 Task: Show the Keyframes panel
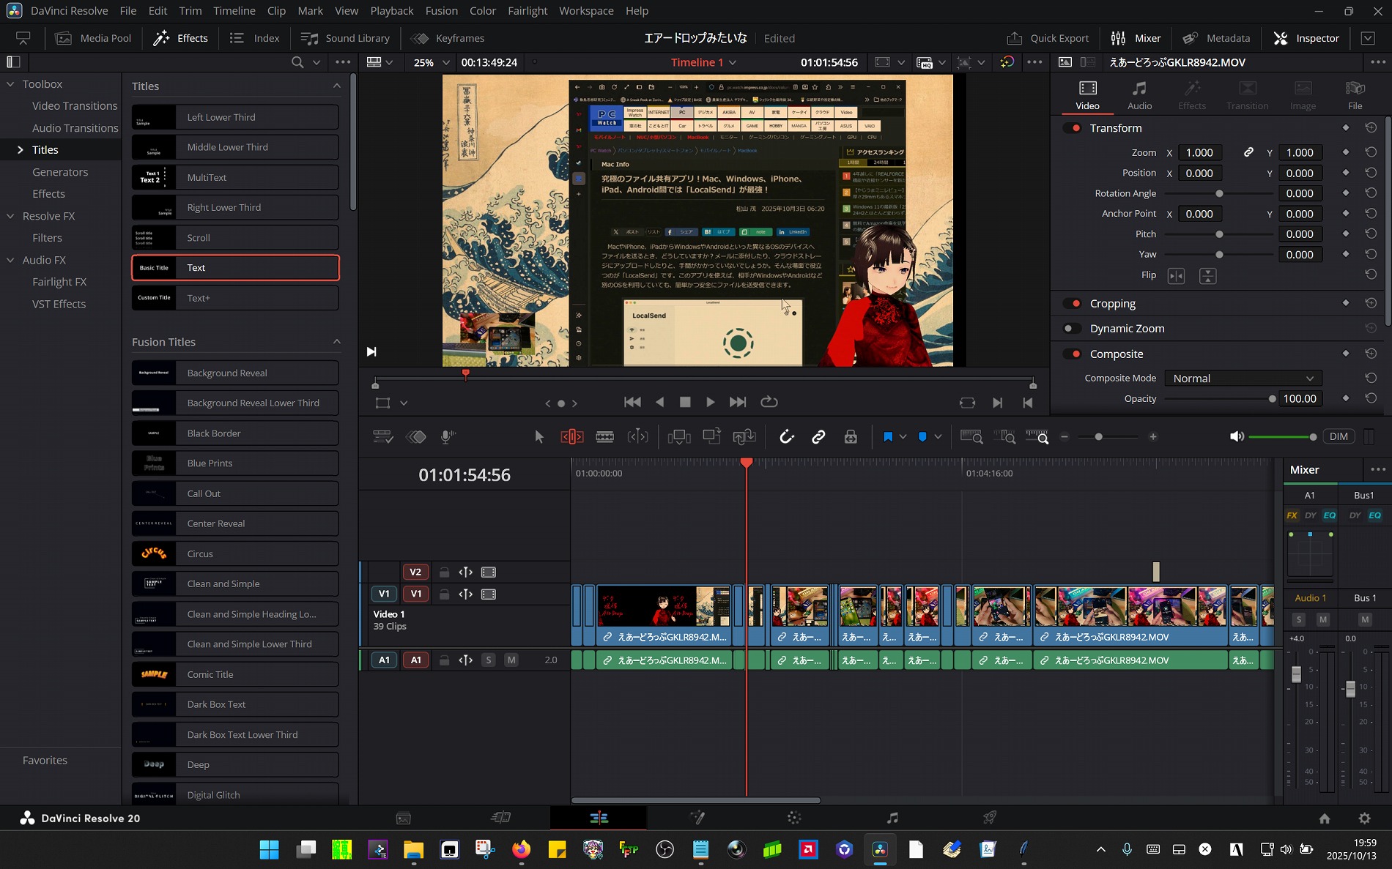point(448,38)
